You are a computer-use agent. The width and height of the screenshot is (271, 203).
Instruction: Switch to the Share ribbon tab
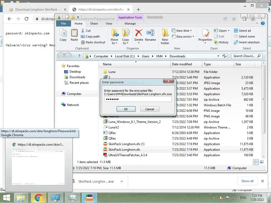tap(94, 24)
